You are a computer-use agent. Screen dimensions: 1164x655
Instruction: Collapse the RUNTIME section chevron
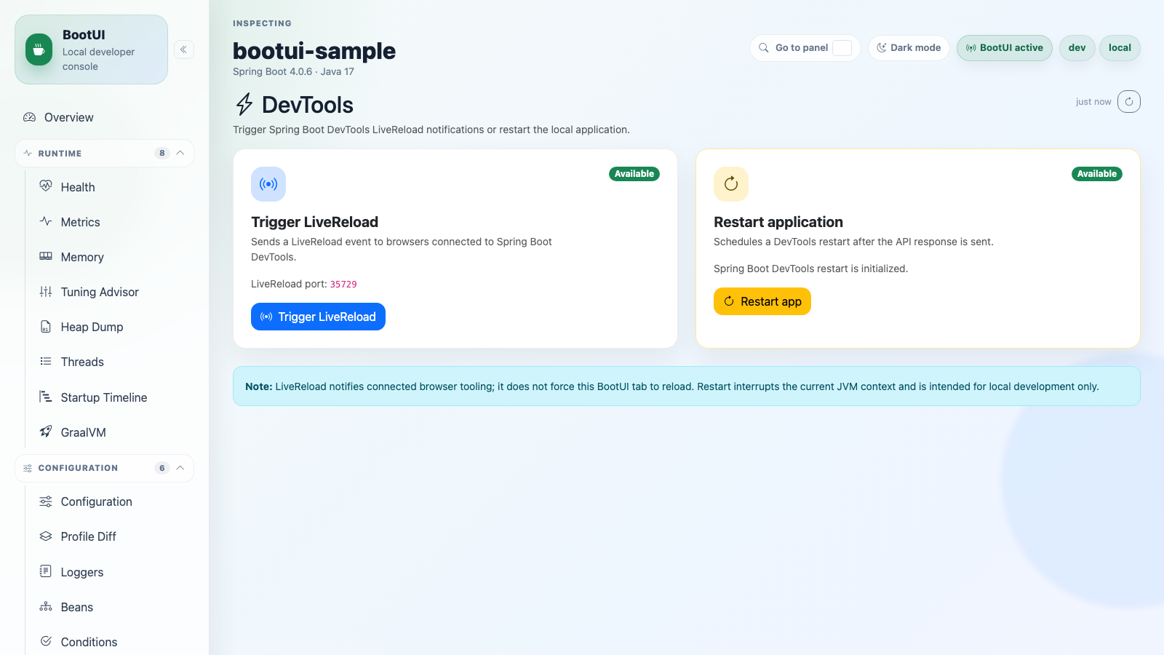click(180, 153)
